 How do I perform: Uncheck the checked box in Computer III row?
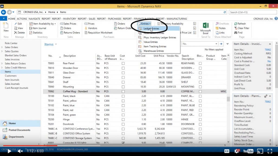pyautogui.click(x=123, y=143)
